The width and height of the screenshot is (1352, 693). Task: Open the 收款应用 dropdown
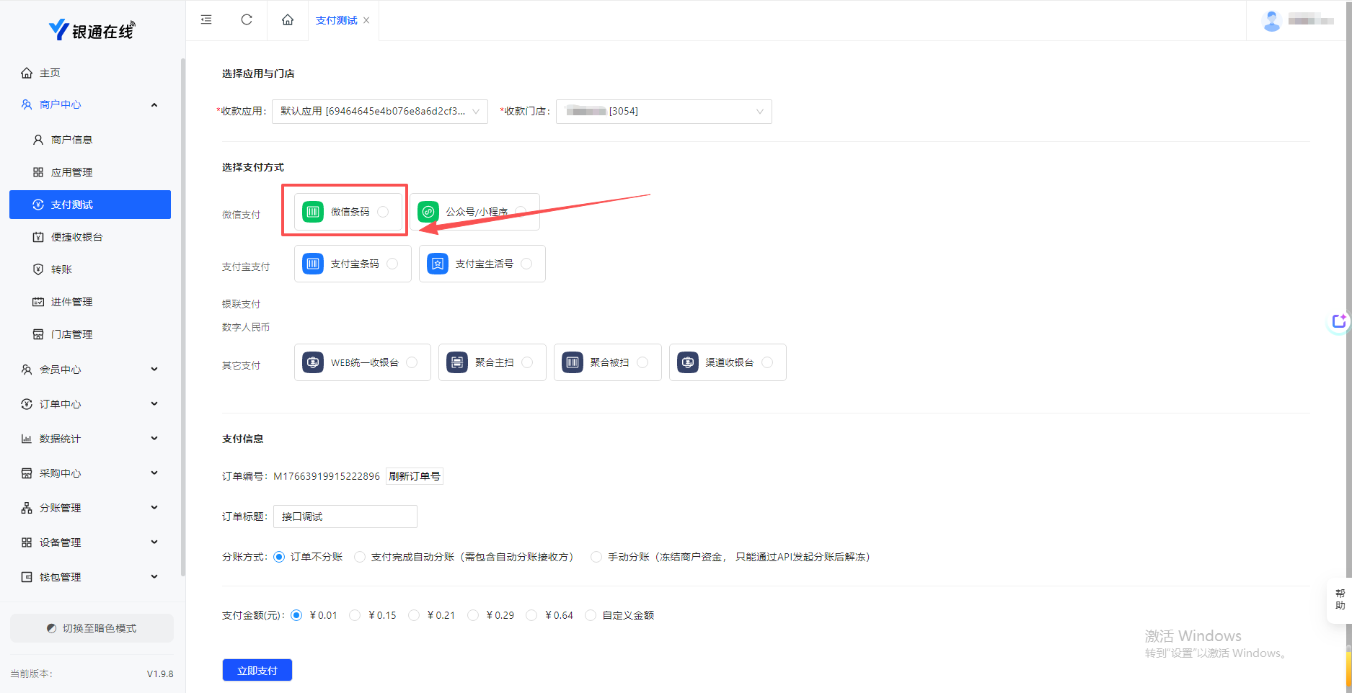click(379, 112)
